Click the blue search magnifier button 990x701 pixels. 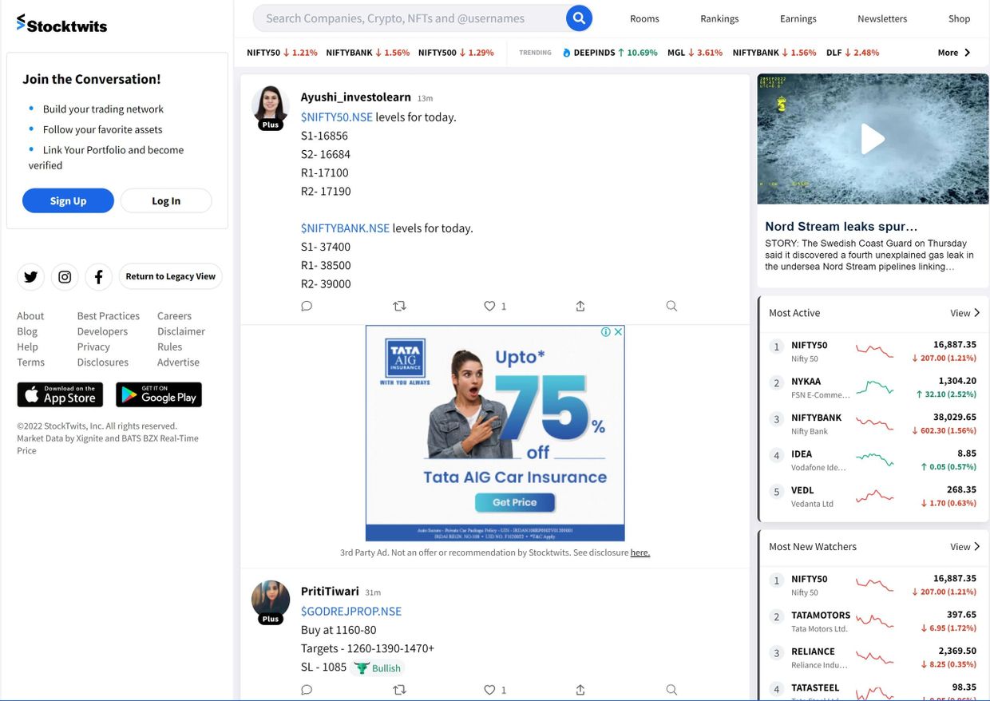click(579, 18)
